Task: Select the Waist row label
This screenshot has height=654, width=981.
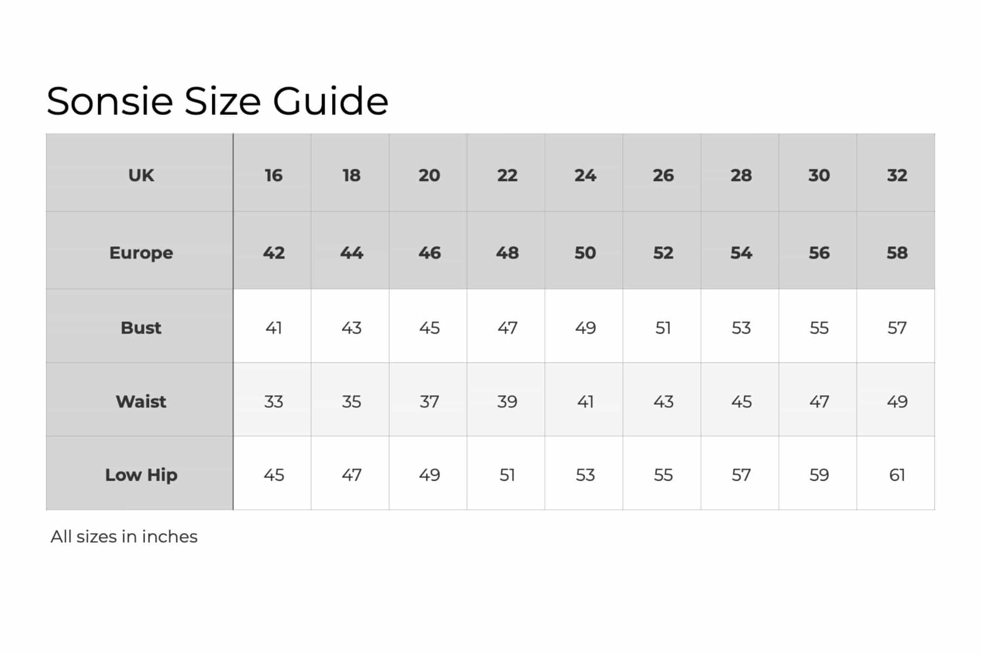Action: 141,401
